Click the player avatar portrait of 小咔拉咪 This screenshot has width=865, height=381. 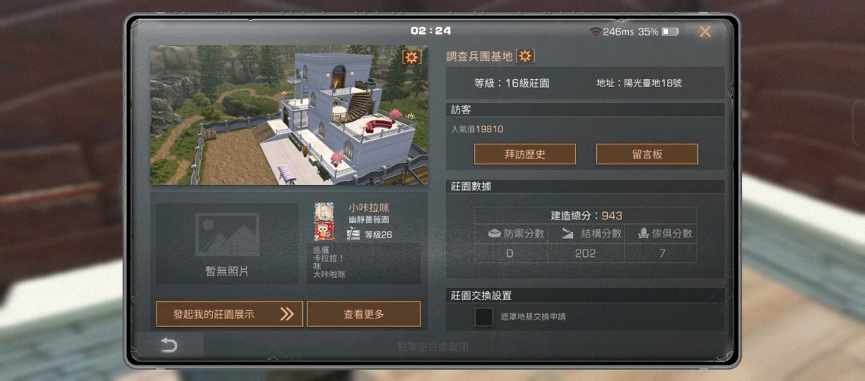click(x=324, y=212)
